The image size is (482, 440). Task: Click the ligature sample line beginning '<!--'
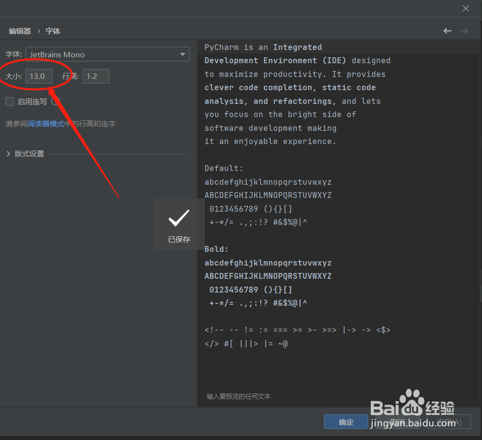coord(297,330)
